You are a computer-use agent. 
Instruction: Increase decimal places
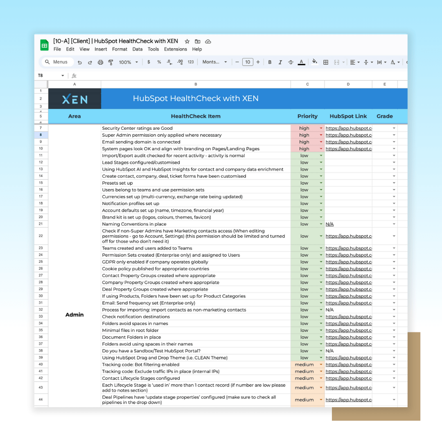(x=180, y=62)
